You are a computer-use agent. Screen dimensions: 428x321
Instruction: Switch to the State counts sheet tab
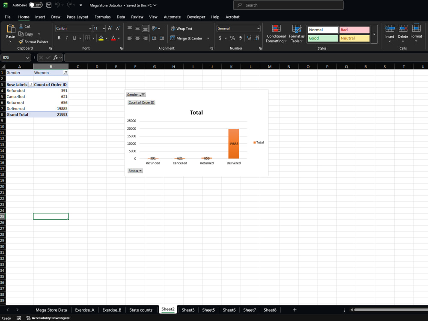point(141,310)
